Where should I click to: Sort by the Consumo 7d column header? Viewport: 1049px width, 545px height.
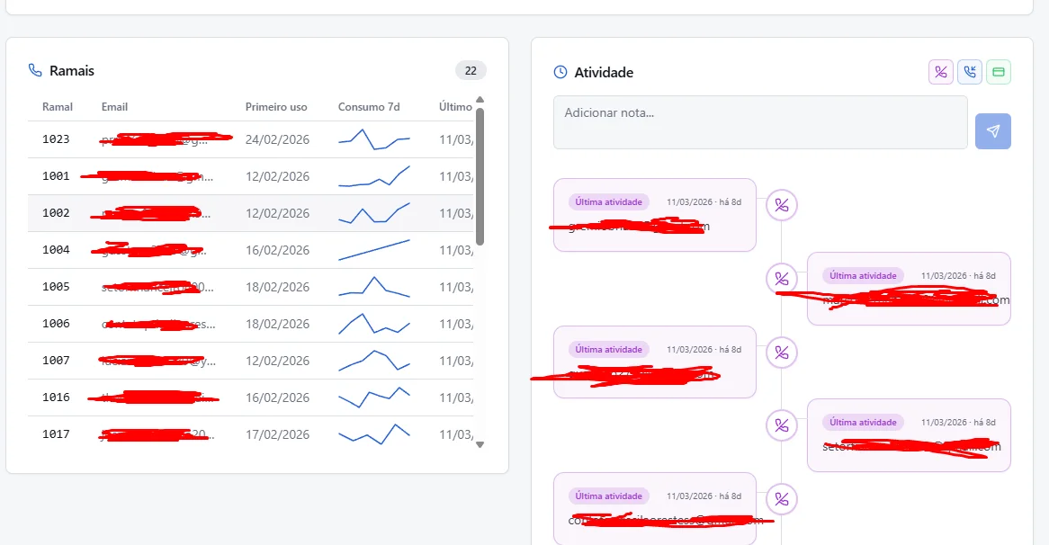369,107
